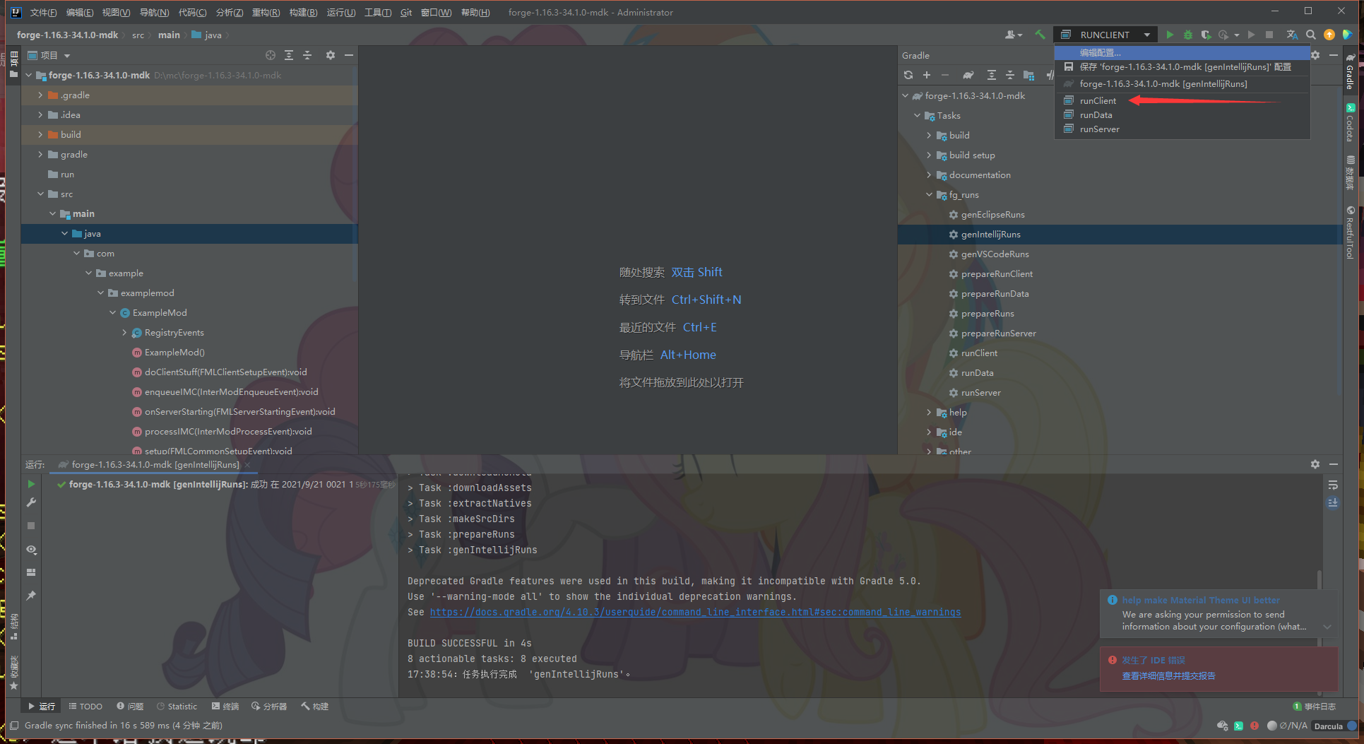Switch to the 终端 terminal tab
This screenshot has width=1364, height=744.
pos(225,707)
